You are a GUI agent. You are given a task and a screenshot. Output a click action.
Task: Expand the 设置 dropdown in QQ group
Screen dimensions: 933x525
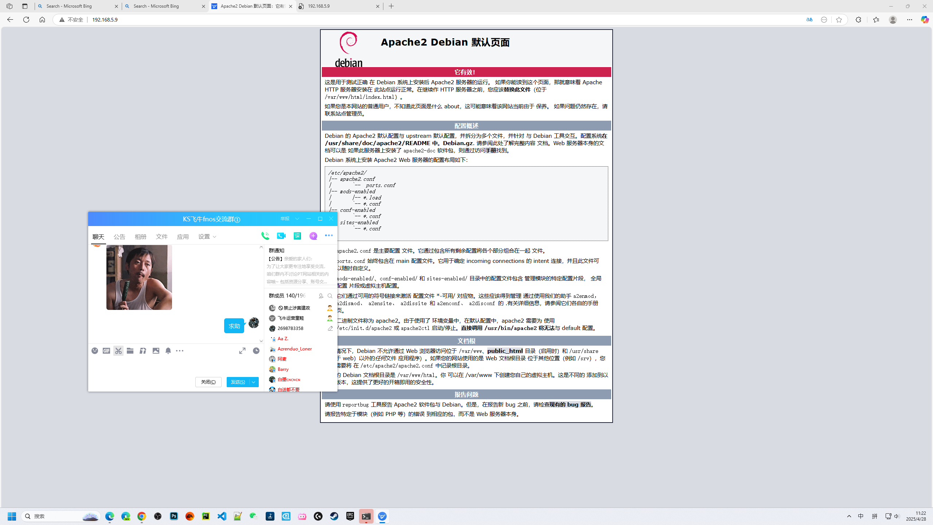207,237
